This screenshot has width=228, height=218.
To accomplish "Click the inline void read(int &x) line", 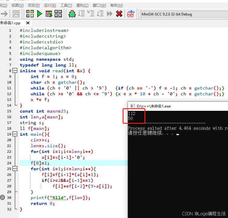I will click(x=55, y=71).
